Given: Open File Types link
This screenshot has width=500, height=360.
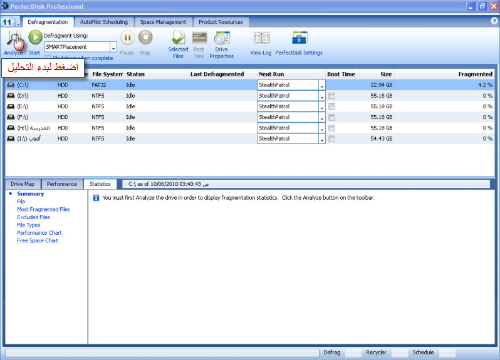Looking at the screenshot, I should [29, 225].
